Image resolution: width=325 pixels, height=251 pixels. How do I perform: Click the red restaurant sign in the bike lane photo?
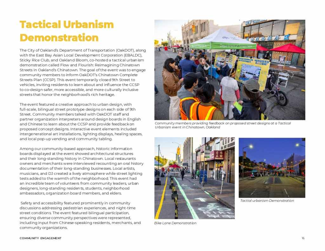(218, 155)
